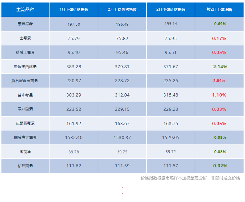Click the value 1529.05
Screen dimensions: 245x202
[171, 138]
